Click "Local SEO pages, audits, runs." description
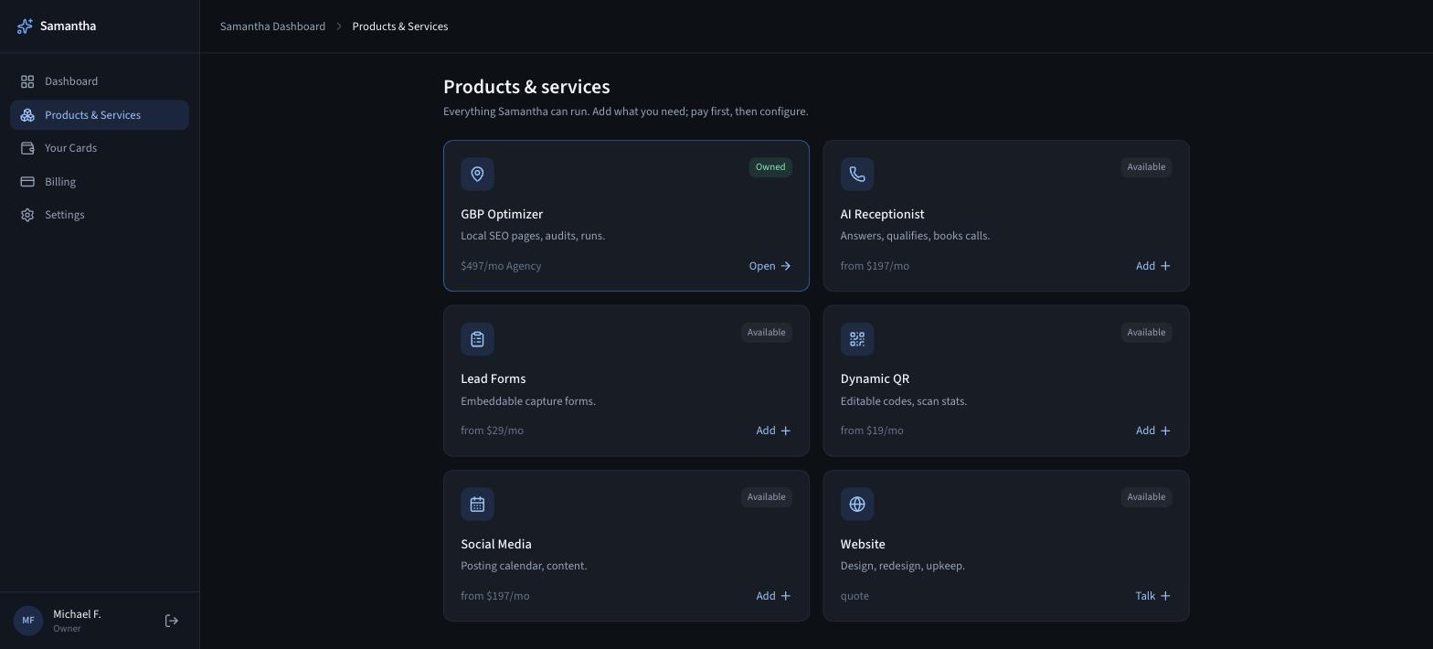The image size is (1433, 649). [x=533, y=236]
